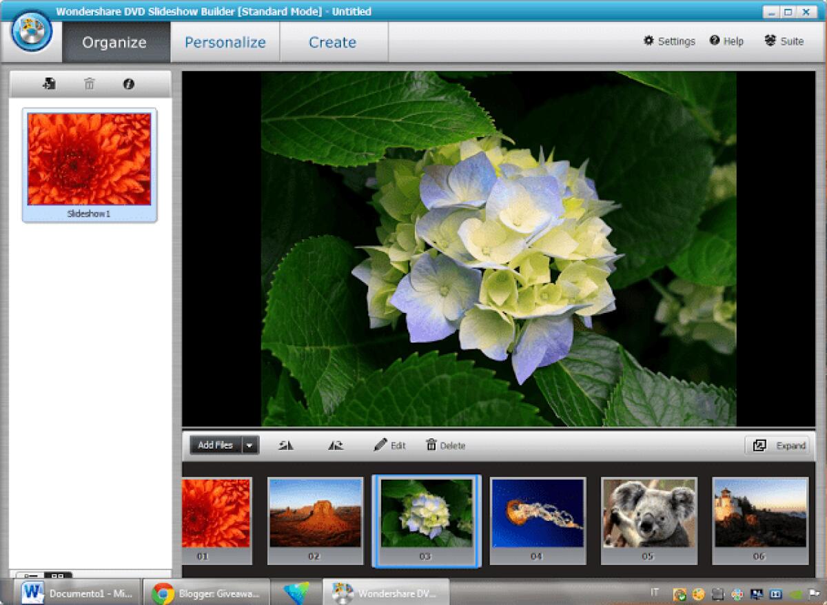This screenshot has height=605, width=827.
Task: Select the rotate left icon
Action: tap(286, 445)
